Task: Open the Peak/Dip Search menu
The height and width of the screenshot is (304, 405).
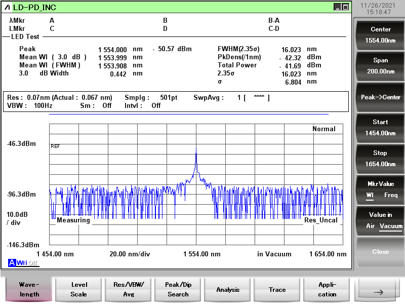Action: (178, 289)
